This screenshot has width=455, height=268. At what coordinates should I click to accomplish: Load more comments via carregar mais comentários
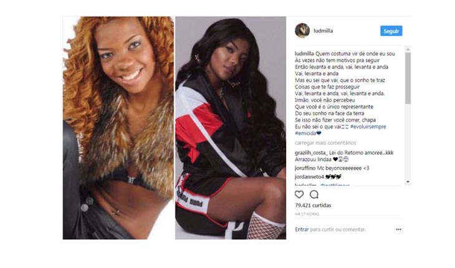[325, 143]
